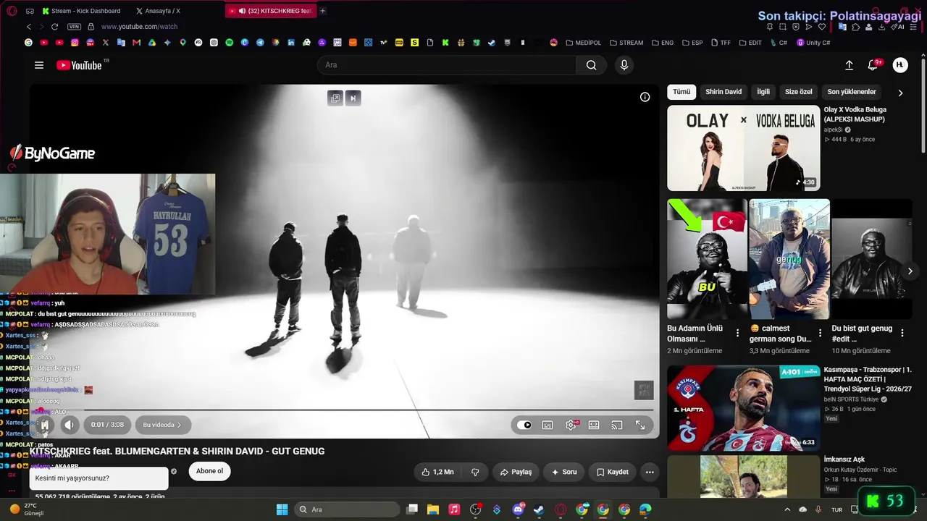The width and height of the screenshot is (927, 521).
Task: Open the Windows Start menu
Action: point(282,509)
